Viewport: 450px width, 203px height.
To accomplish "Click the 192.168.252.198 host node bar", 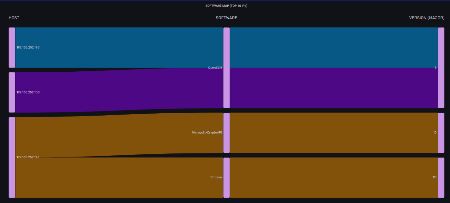I will [12, 47].
